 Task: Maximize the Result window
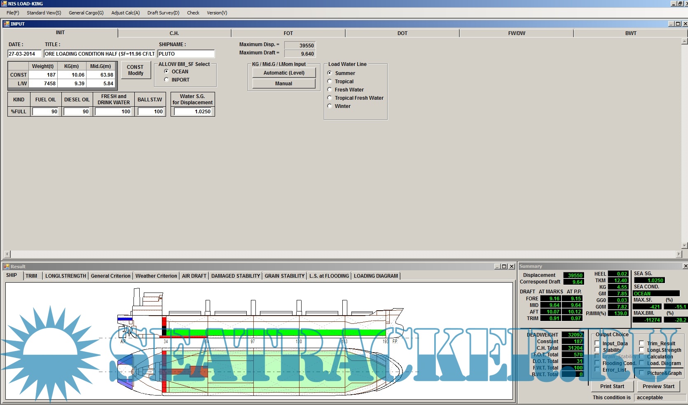point(504,267)
